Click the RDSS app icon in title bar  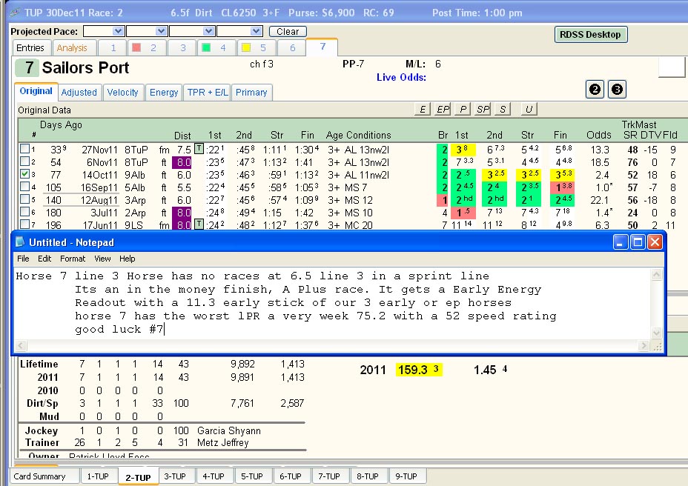point(15,13)
